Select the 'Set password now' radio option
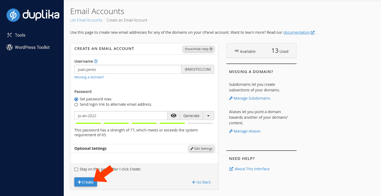The height and width of the screenshot is (196, 381). click(x=77, y=99)
